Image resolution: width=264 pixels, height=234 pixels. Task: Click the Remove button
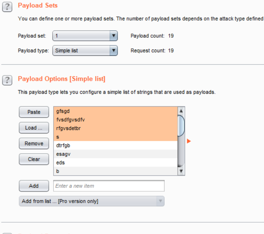point(34,144)
